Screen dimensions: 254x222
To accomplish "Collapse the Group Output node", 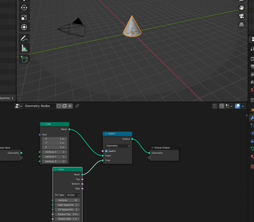I will pos(153,148).
